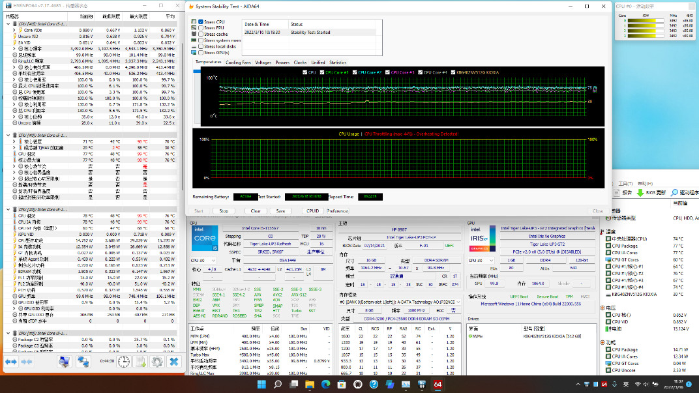This screenshot has width=699, height=393.
Task: Click the network computers icon in HWiNFO
Action: pos(83,361)
